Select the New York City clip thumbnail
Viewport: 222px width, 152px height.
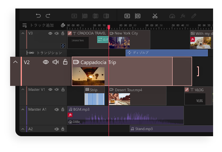point(119,43)
